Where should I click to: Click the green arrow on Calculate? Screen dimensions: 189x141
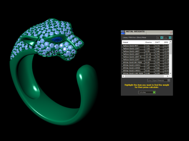[x=154, y=92]
